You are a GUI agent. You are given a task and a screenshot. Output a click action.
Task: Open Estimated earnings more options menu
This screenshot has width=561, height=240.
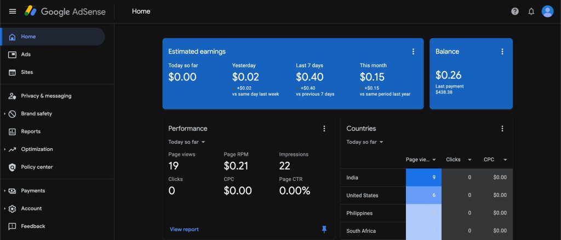[x=413, y=51]
